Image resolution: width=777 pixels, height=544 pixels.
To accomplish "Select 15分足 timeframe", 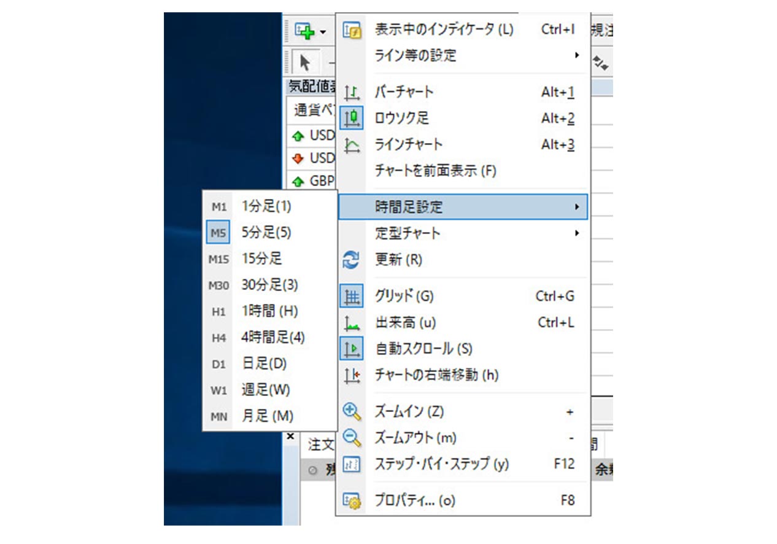I will [269, 259].
